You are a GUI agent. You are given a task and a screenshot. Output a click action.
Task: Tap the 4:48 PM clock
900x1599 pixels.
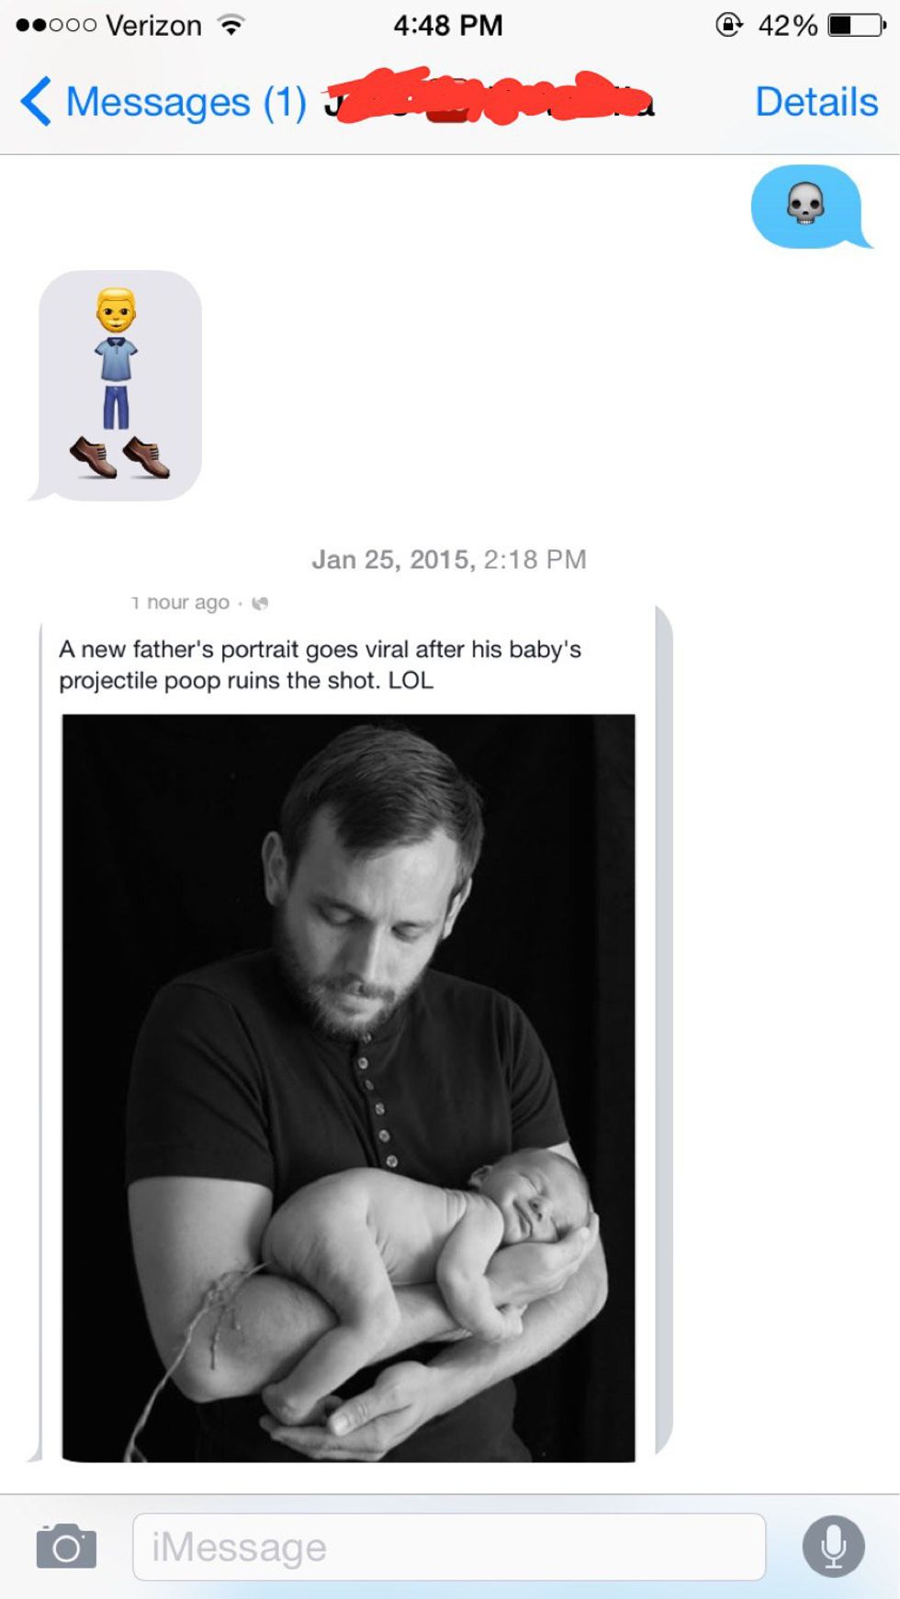coord(448,25)
